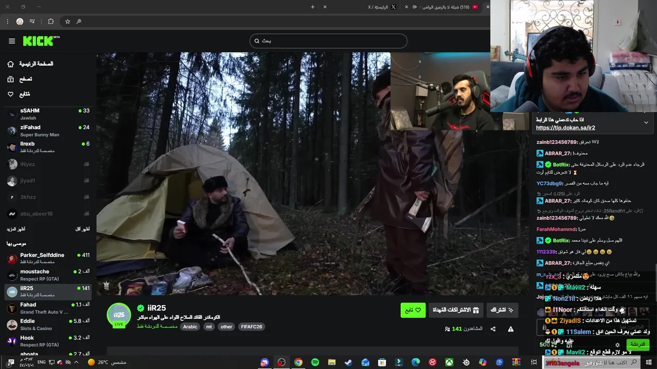Open Spotify from the taskbar
The width and height of the screenshot is (657, 369).
tap(315, 362)
